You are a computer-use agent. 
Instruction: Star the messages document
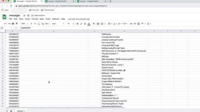(24, 15)
